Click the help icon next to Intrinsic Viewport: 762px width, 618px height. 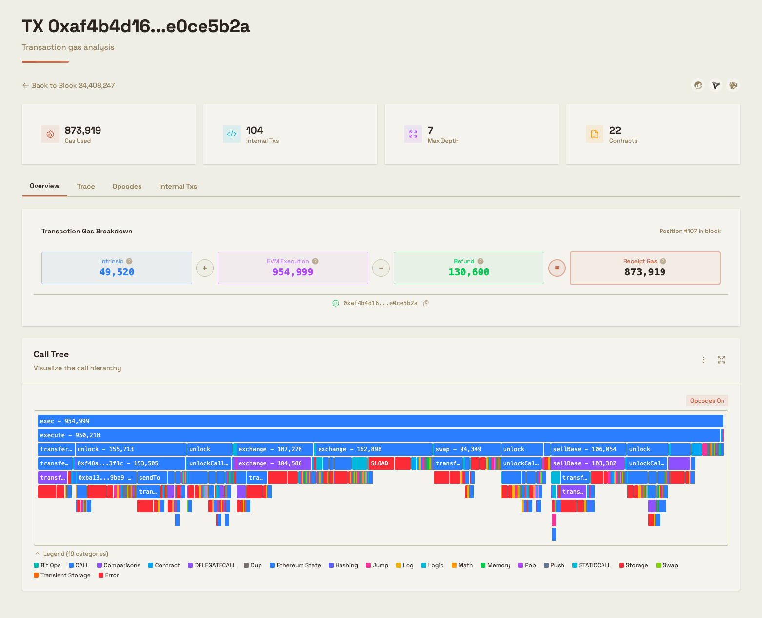[129, 261]
